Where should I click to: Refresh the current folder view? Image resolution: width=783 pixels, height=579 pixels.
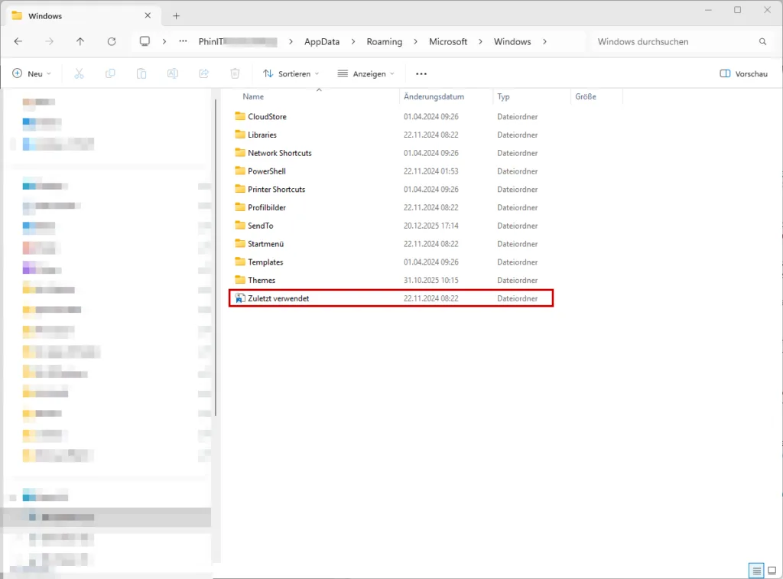click(x=112, y=41)
